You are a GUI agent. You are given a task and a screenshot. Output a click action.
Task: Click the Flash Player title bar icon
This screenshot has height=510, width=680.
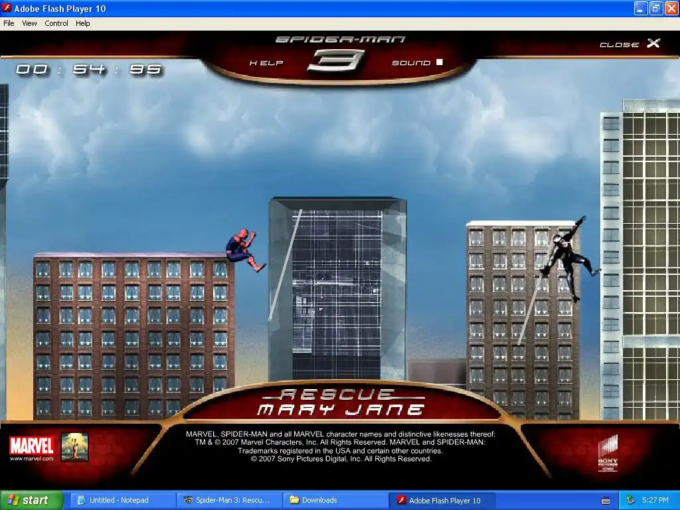tap(7, 8)
